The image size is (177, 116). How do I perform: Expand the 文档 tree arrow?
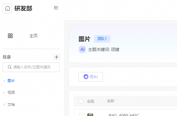point(4,105)
